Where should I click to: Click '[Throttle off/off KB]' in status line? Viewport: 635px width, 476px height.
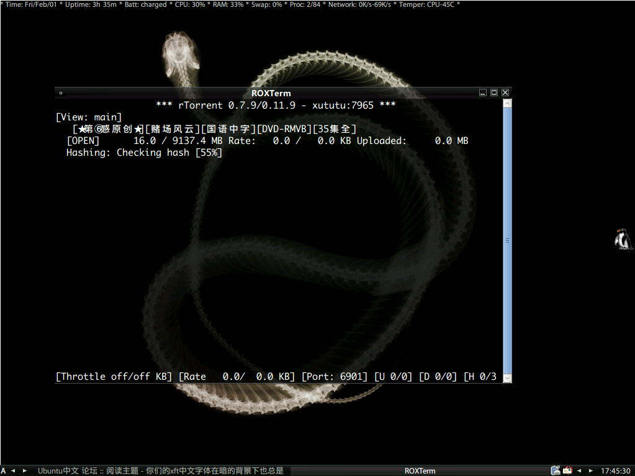pos(114,377)
